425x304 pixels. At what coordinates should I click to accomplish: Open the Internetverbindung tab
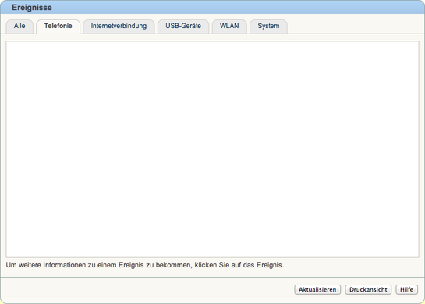(x=119, y=27)
